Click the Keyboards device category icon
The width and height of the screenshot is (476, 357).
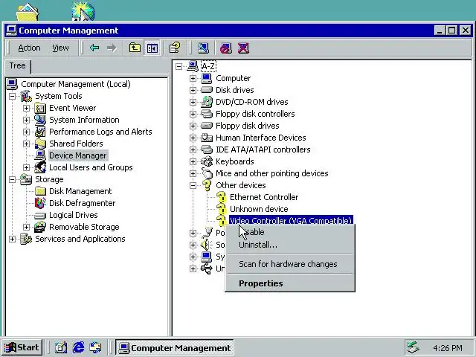pyautogui.click(x=207, y=161)
